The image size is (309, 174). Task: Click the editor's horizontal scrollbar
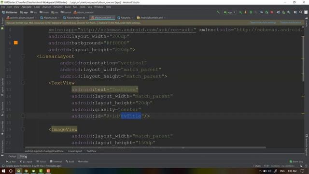(x=145, y=147)
